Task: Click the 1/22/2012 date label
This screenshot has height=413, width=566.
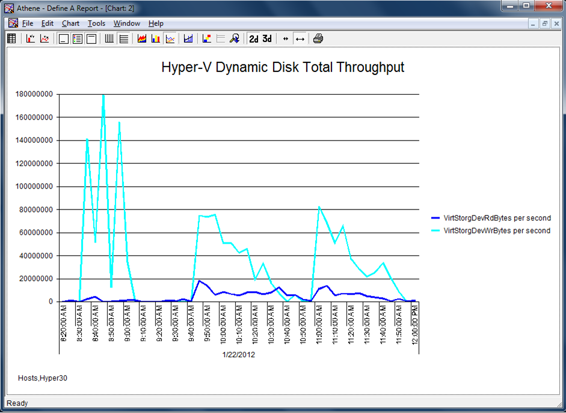Action: [239, 355]
